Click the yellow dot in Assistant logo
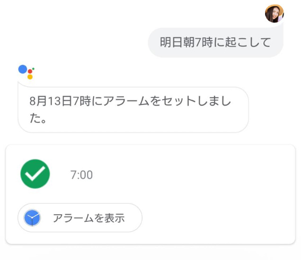Screen dimensions: 301x260 [30, 77]
